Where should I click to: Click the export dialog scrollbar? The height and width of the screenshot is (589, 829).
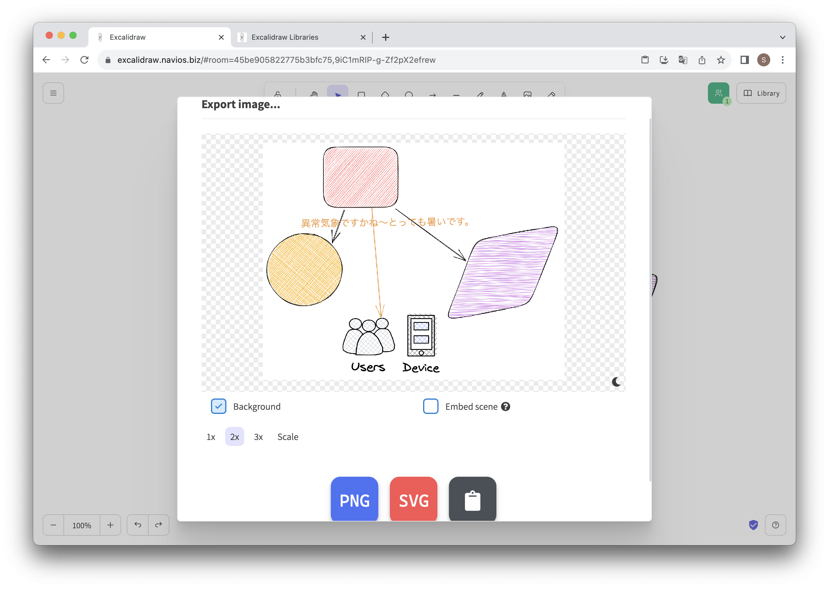click(650, 300)
